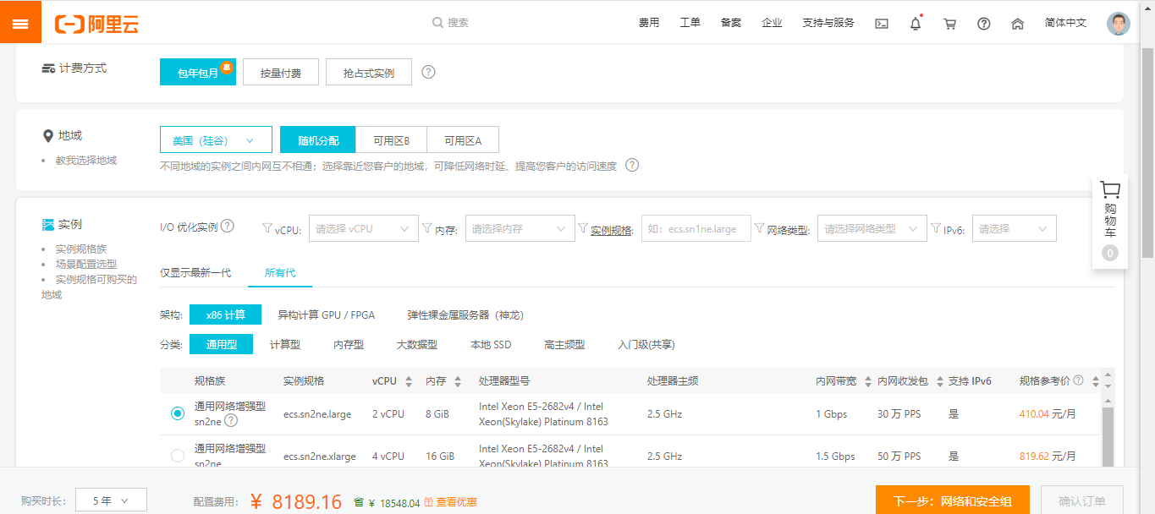Screen dimensions: 1155x514
Task: Sort table by vCPU column
Action: click(x=409, y=381)
